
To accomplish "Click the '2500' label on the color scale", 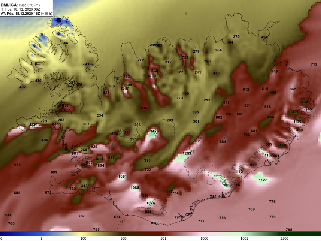I will 284,238.
